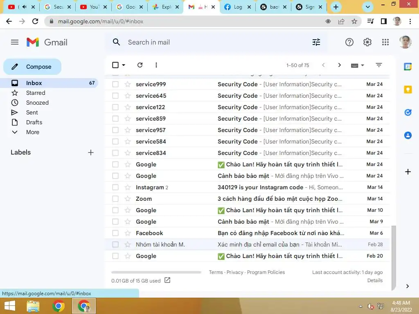The image size is (419, 314).
Task: Open a new Chrome tab
Action: [x=336, y=7]
